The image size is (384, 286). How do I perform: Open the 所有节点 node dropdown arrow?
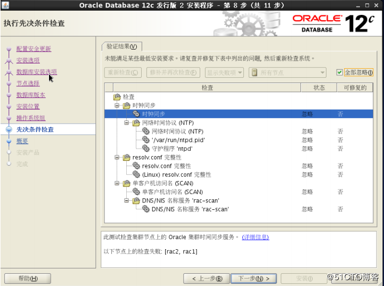(322, 72)
